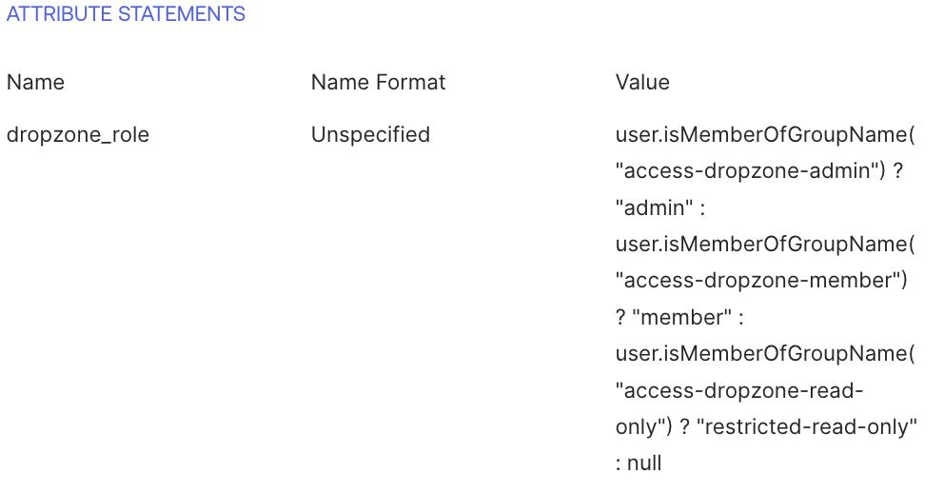The height and width of the screenshot is (493, 944).
Task: Click the question mark before "member"
Action: 621,317
